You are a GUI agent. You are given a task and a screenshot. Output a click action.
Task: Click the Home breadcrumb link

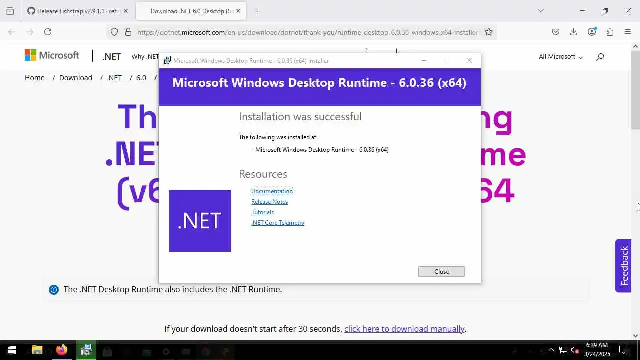pyautogui.click(x=35, y=78)
